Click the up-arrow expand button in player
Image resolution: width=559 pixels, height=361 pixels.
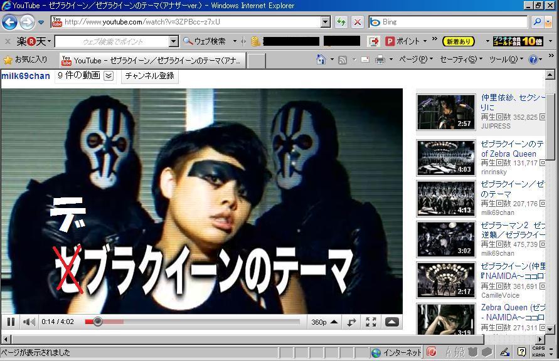(391, 322)
